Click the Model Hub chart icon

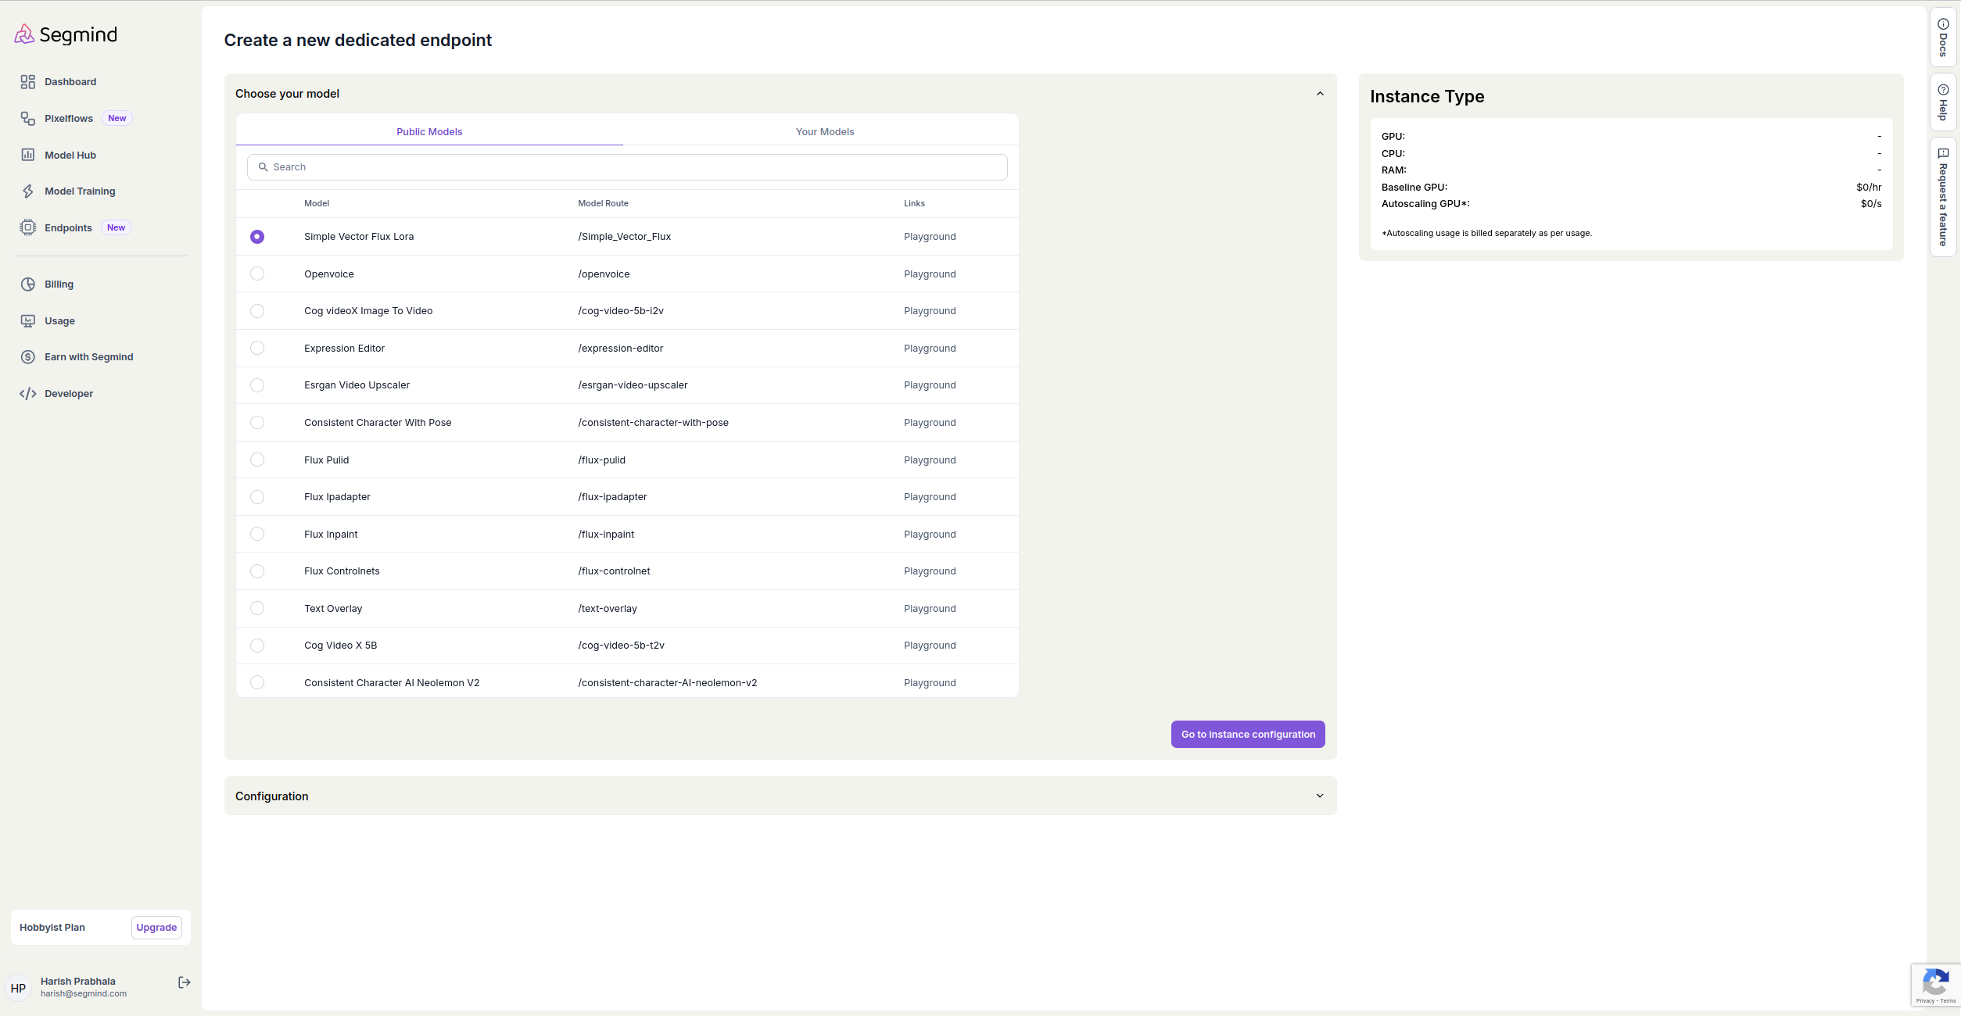tap(28, 155)
